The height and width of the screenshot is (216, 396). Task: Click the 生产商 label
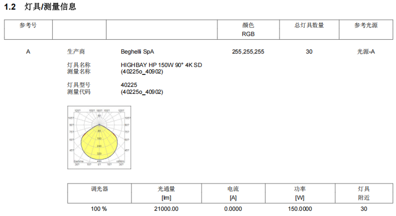76,52
